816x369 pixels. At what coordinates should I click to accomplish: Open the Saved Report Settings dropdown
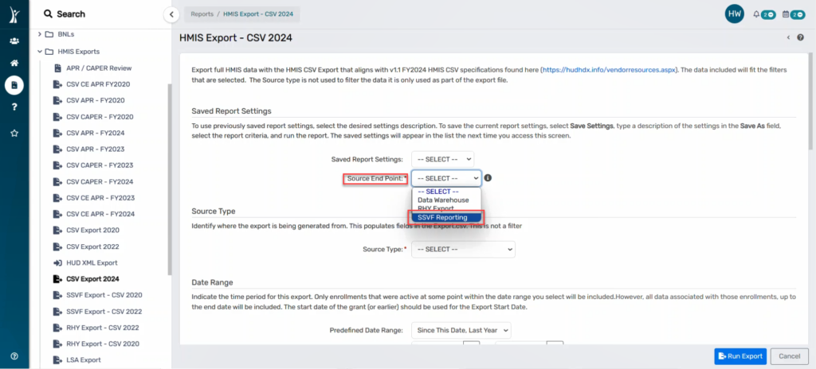[442, 159]
